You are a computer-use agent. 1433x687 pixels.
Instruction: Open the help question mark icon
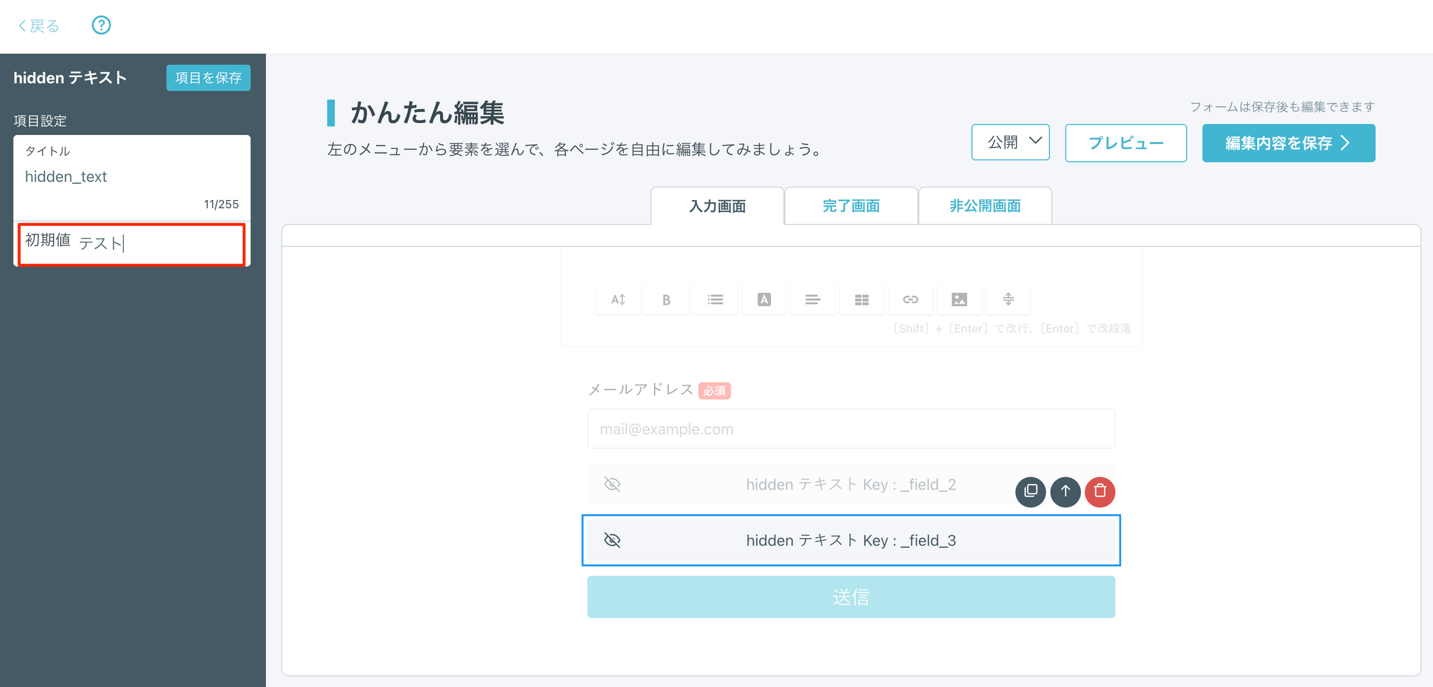[101, 26]
